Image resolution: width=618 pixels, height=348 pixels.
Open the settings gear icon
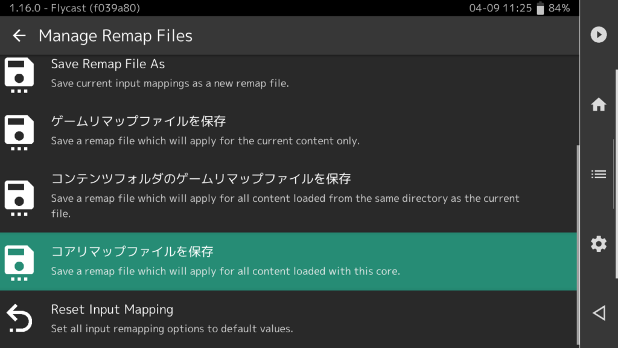tap(598, 244)
